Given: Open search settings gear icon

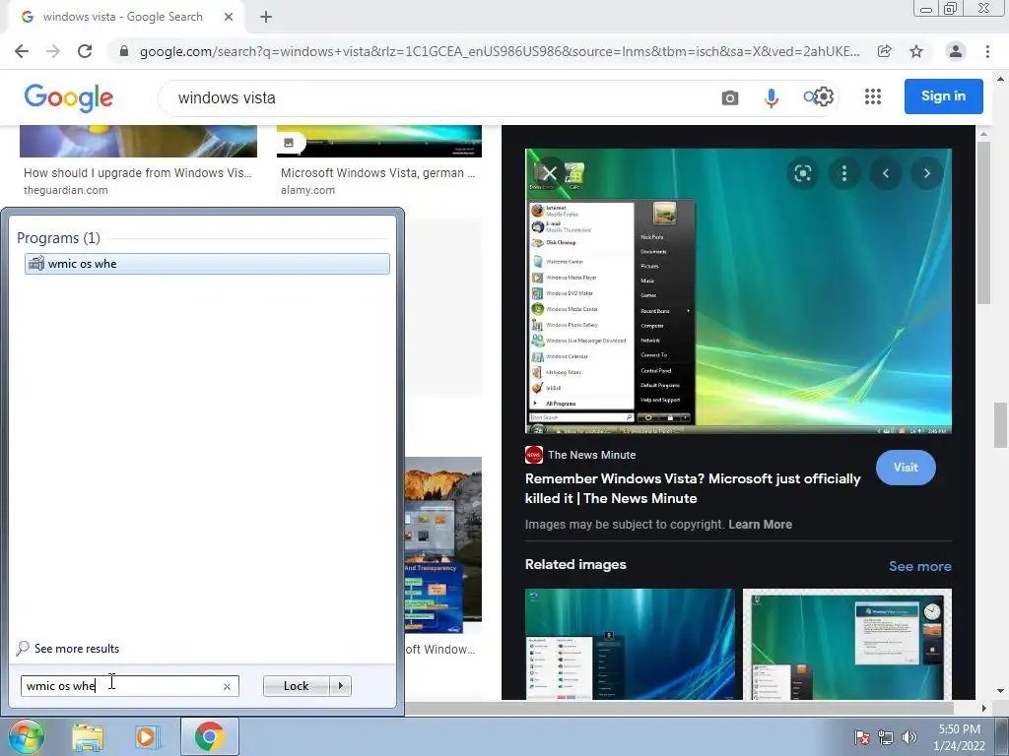Looking at the screenshot, I should (825, 96).
